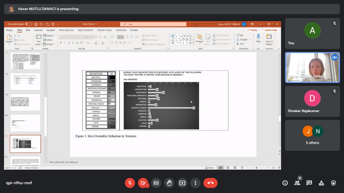Leave the call with red hangup button
The height and width of the screenshot is (193, 344).
click(210, 183)
